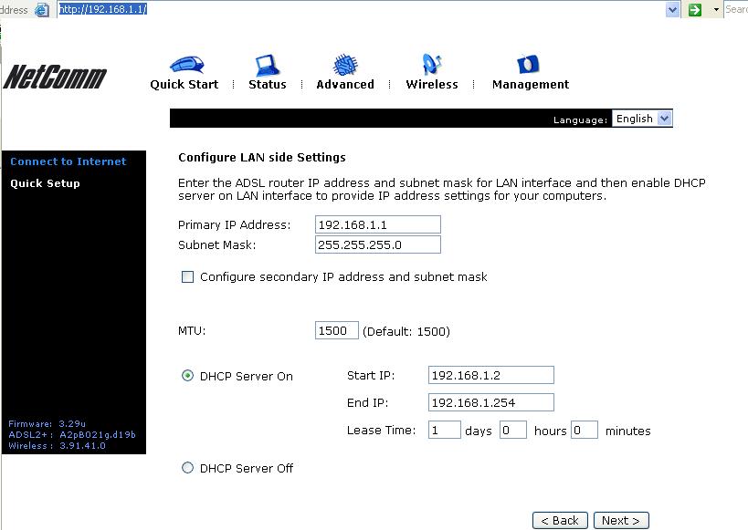Click the Firmware: 3.29u text
Image resolution: width=748 pixels, height=530 pixels.
(47, 423)
